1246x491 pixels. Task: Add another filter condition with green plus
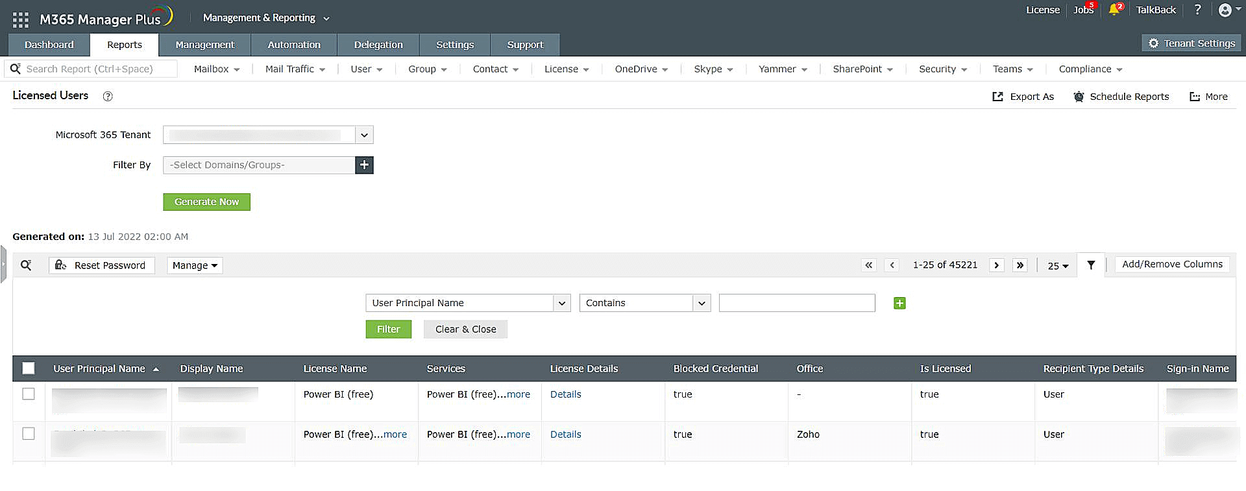tap(899, 303)
